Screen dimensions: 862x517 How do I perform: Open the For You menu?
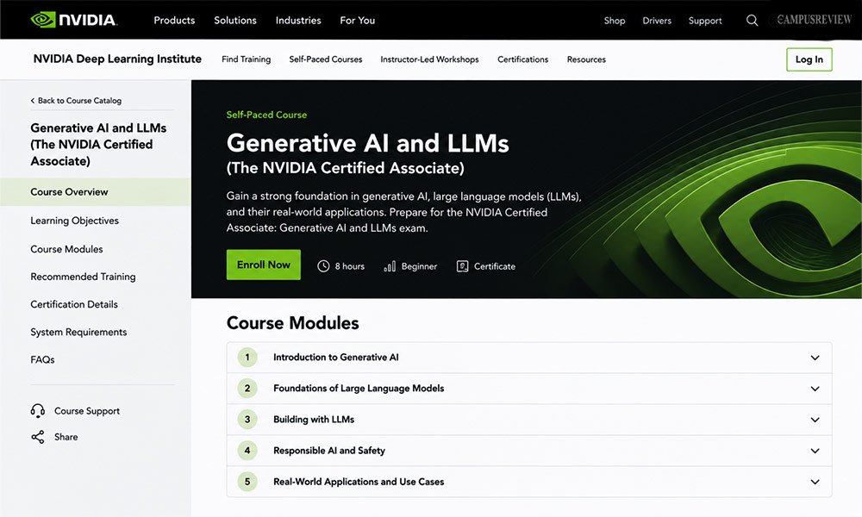click(358, 21)
